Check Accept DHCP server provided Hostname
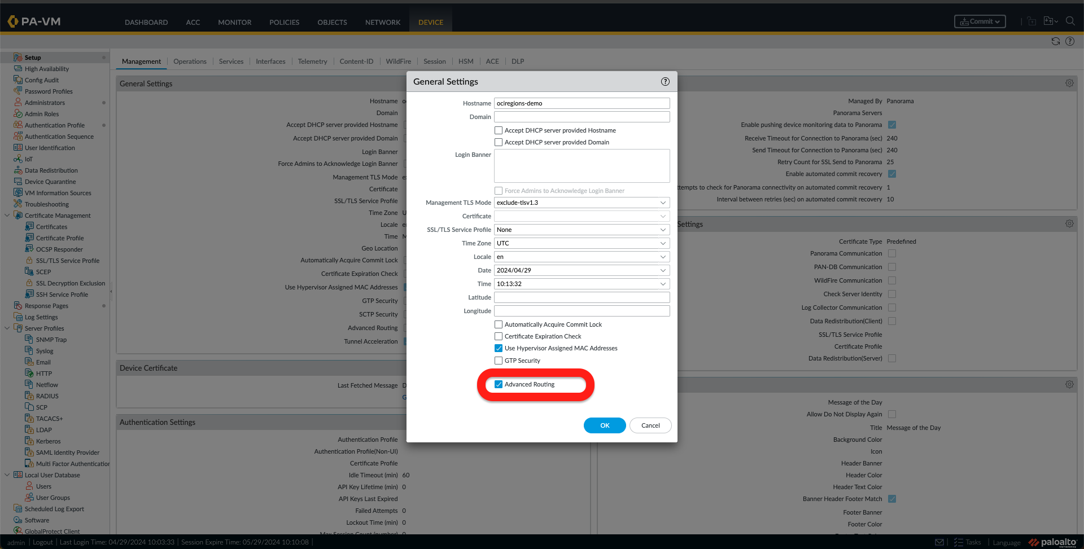The image size is (1084, 549). coord(499,130)
